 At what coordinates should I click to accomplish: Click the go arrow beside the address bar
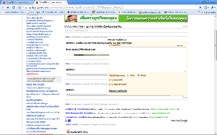click(x=200, y=7)
